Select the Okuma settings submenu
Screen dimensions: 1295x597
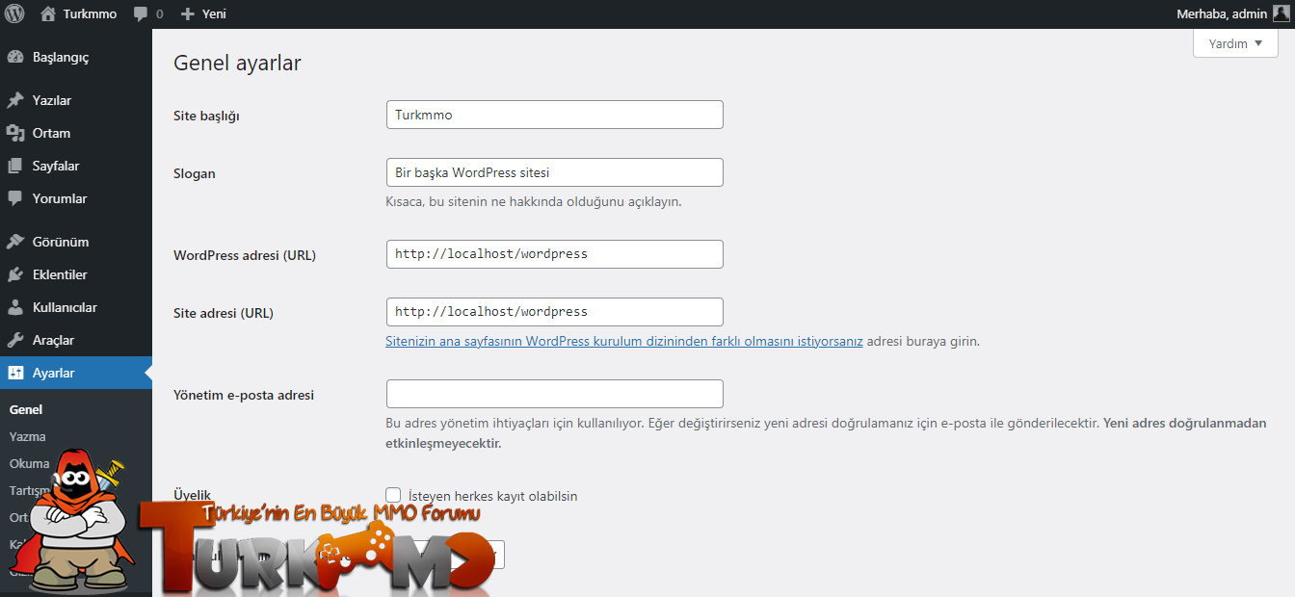tap(29, 463)
